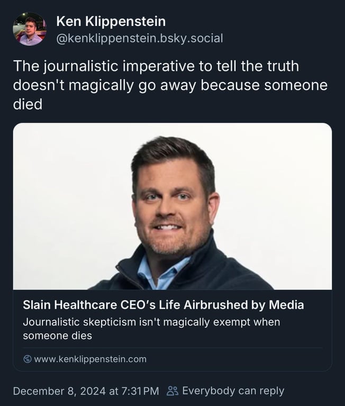
Task: Click Ken Klippenstein's profile avatar
Action: coord(30,29)
